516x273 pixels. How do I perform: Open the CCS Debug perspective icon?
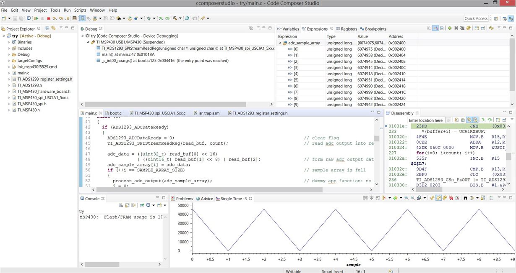511,18
